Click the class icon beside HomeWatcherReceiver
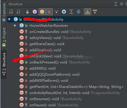Viewport: 127px width, 108px height. pos(22,26)
